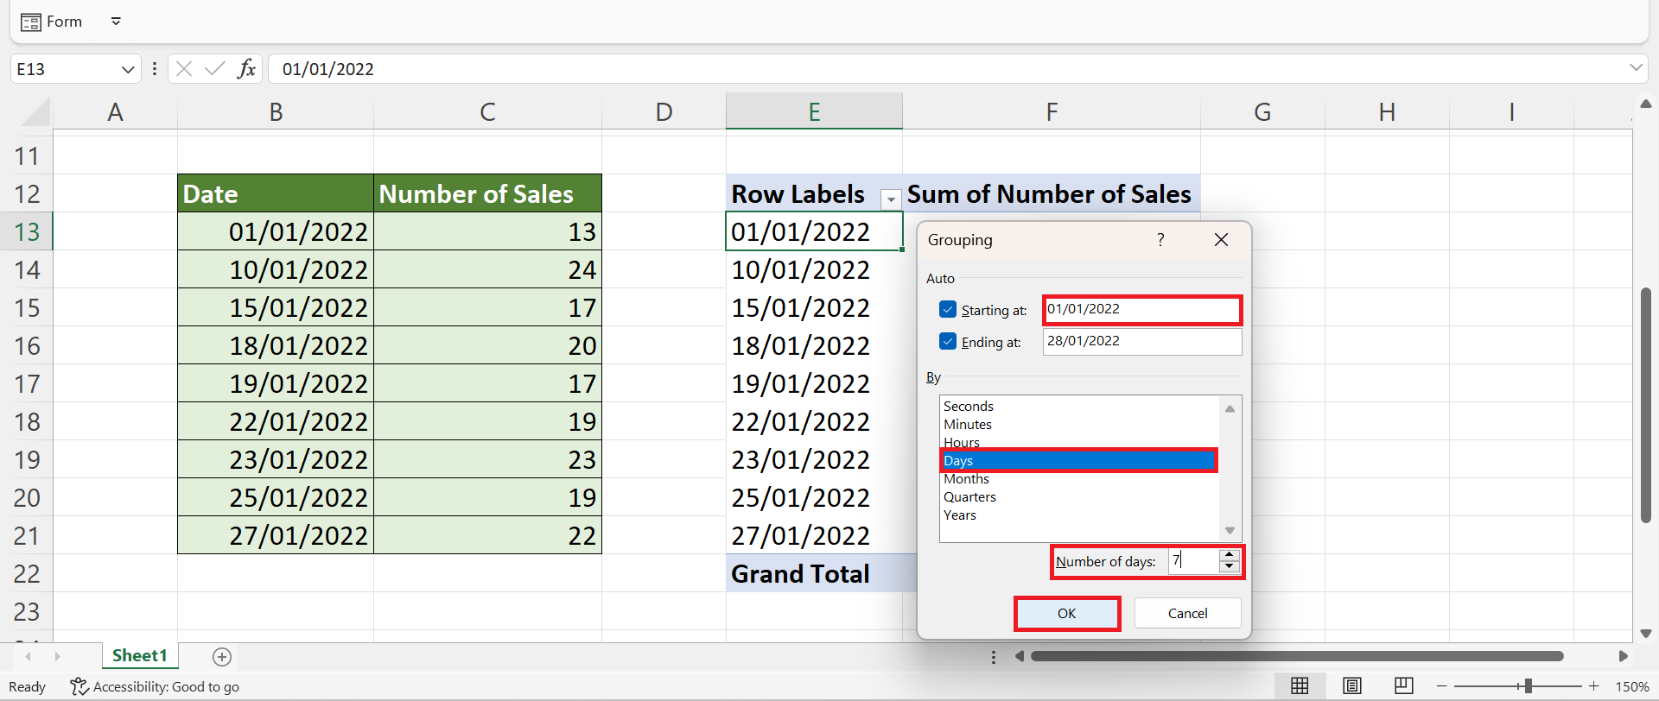Cancel the formula bar entry with X
The width and height of the screenshot is (1659, 701).
pos(183,69)
